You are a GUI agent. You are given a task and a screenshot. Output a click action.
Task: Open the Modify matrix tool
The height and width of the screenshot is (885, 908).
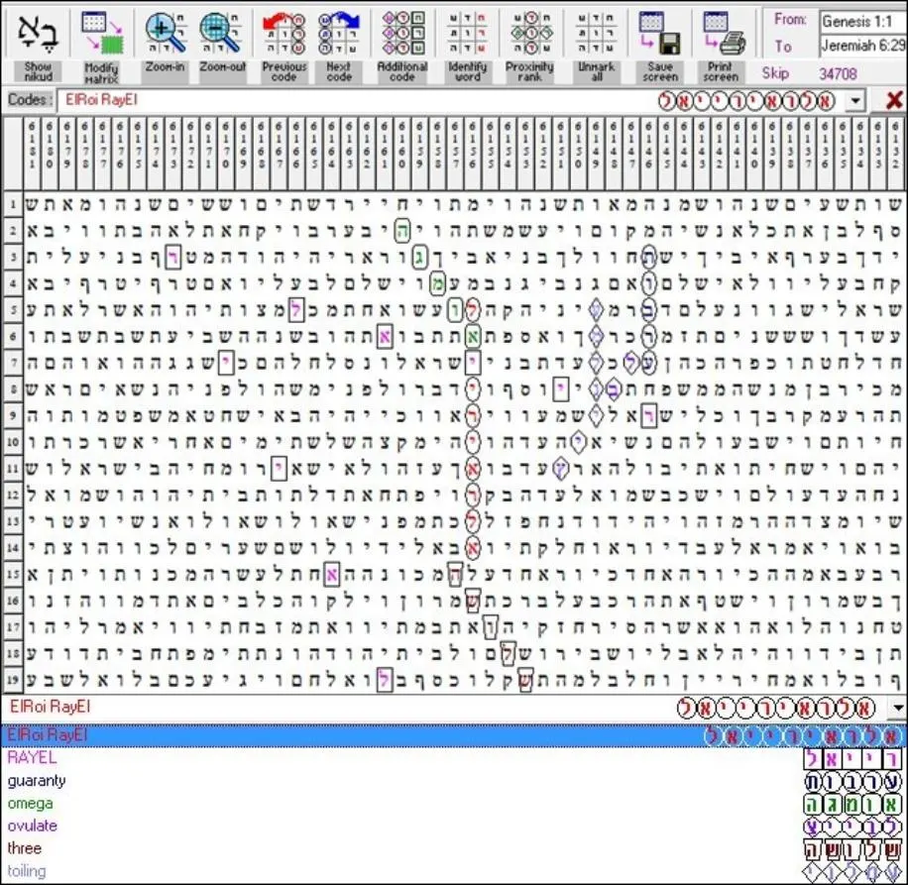pos(102,33)
